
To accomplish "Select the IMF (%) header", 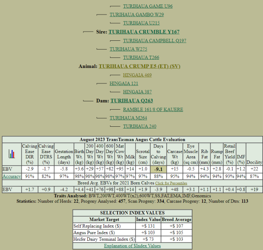I will pos(241,154).
